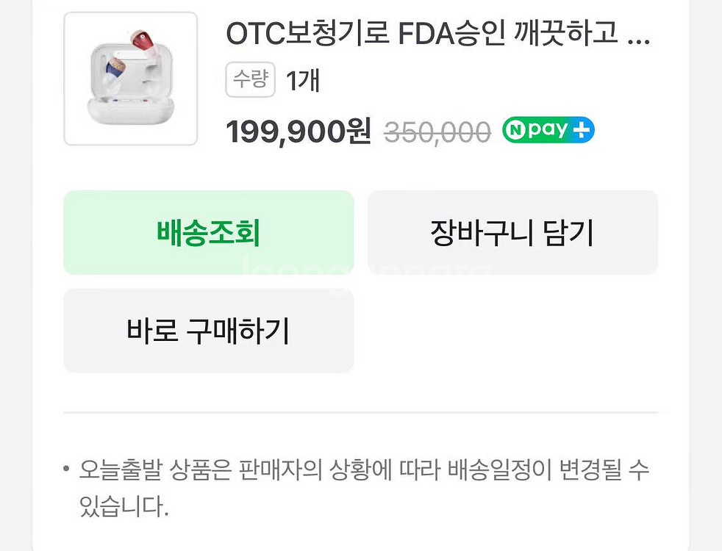Click the green N logo in Npay badge
The height and width of the screenshot is (551, 722).
515,130
